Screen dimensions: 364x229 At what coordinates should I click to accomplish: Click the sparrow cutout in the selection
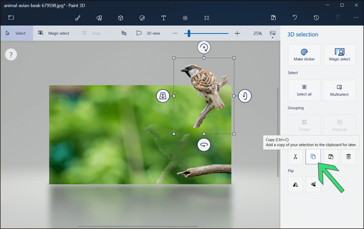pyautogui.click(x=204, y=86)
